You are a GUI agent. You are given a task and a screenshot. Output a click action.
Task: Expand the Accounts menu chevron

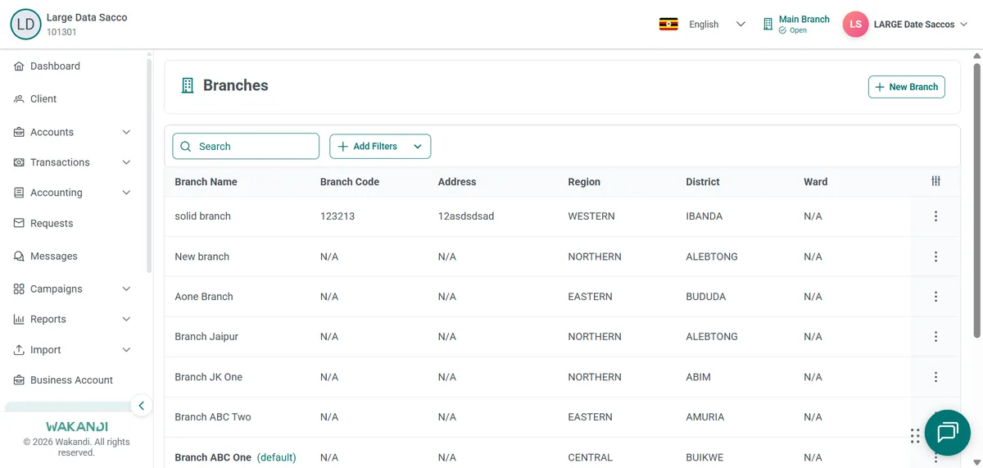pos(126,132)
